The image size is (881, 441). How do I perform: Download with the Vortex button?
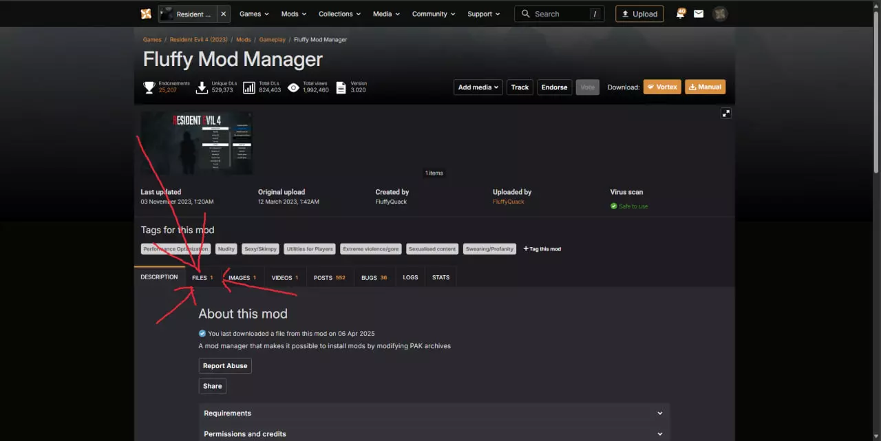[x=662, y=87]
